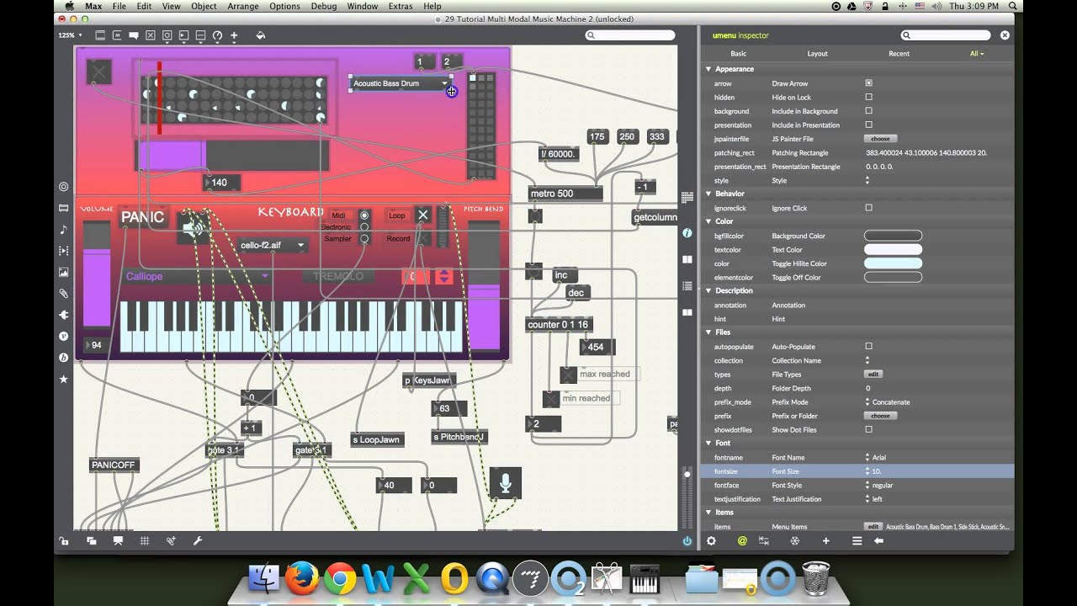Open the star Favorites icon in sidebar
Screen dimensions: 1077x606
(64, 379)
